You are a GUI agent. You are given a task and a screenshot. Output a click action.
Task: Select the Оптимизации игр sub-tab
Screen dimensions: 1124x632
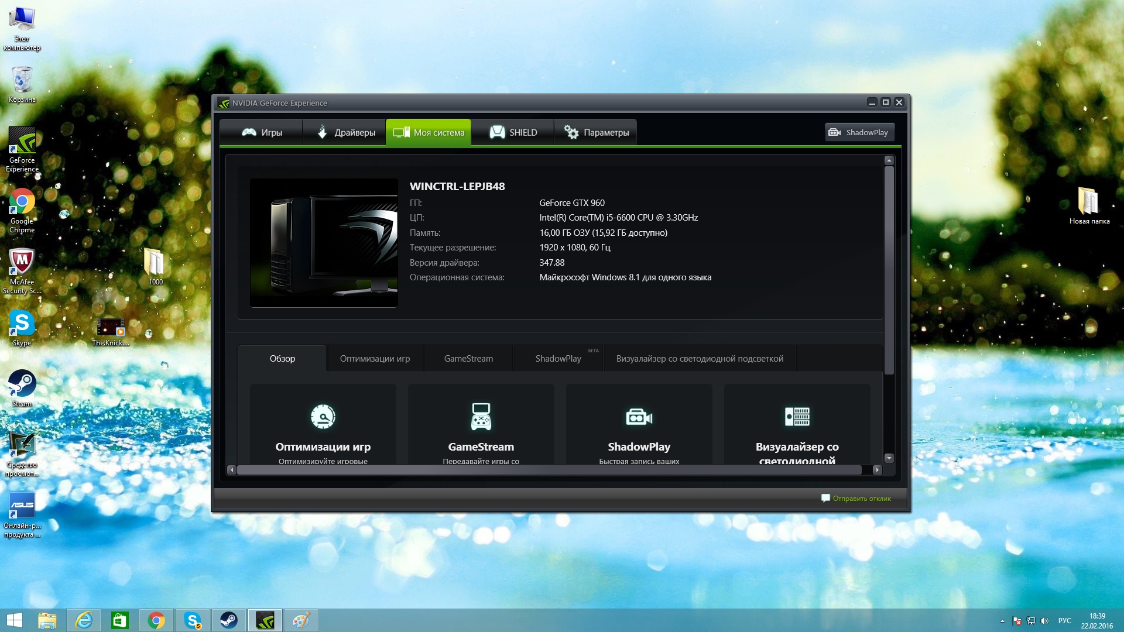coord(375,359)
